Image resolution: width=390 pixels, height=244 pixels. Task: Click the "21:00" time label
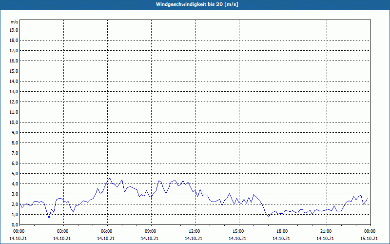(327, 231)
